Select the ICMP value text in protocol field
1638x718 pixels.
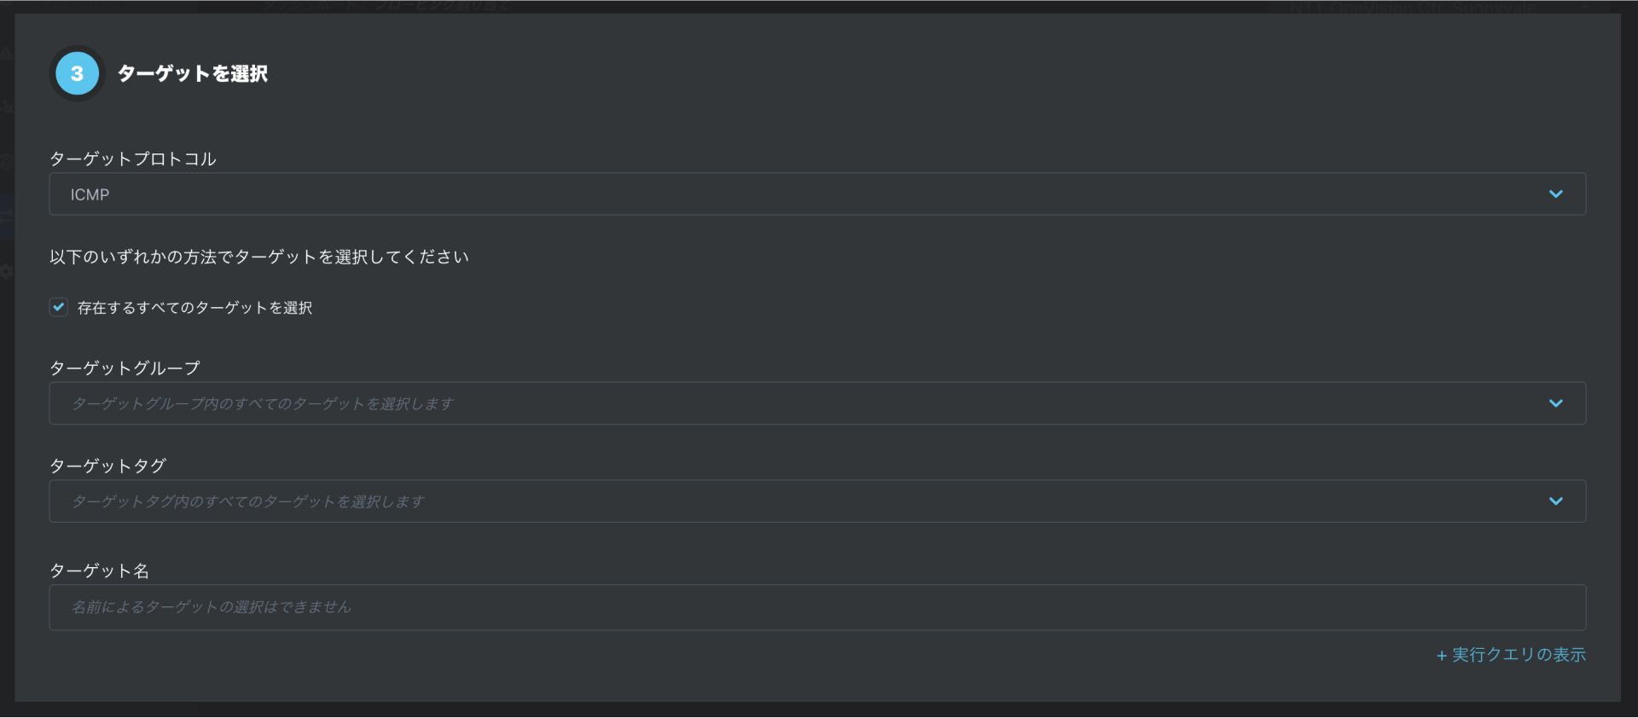(x=90, y=194)
